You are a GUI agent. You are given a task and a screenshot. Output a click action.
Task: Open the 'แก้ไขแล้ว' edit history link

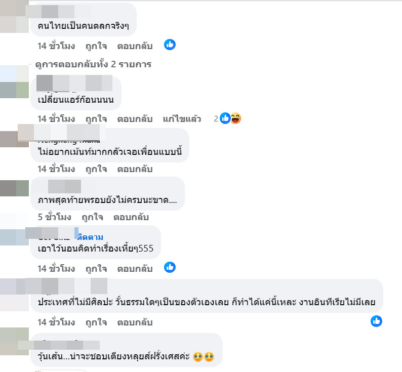pos(182,119)
